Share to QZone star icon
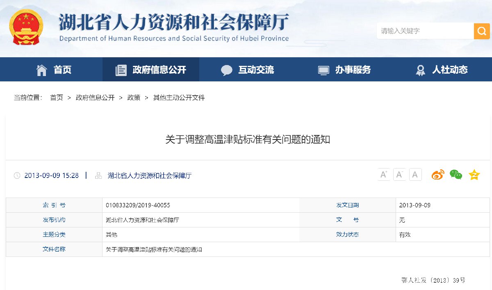The image size is (492, 290). tap(474, 175)
